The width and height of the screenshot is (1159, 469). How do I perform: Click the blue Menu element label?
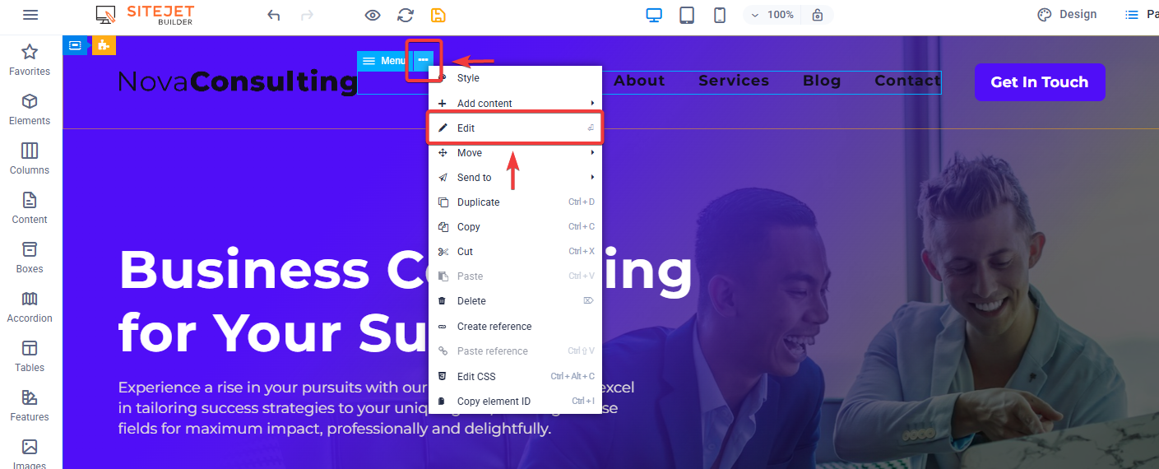(x=384, y=61)
